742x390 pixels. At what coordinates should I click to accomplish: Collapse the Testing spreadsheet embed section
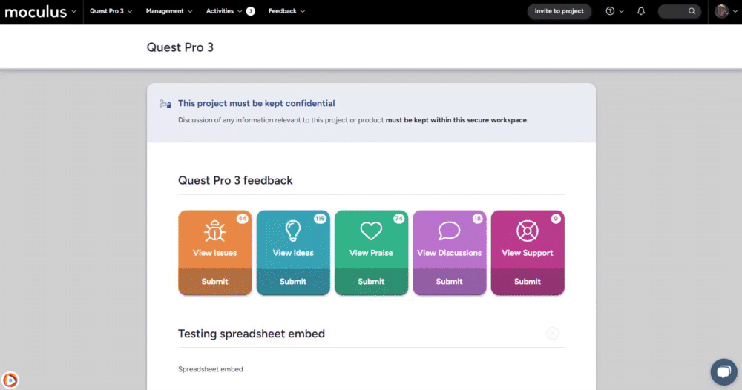(x=552, y=333)
